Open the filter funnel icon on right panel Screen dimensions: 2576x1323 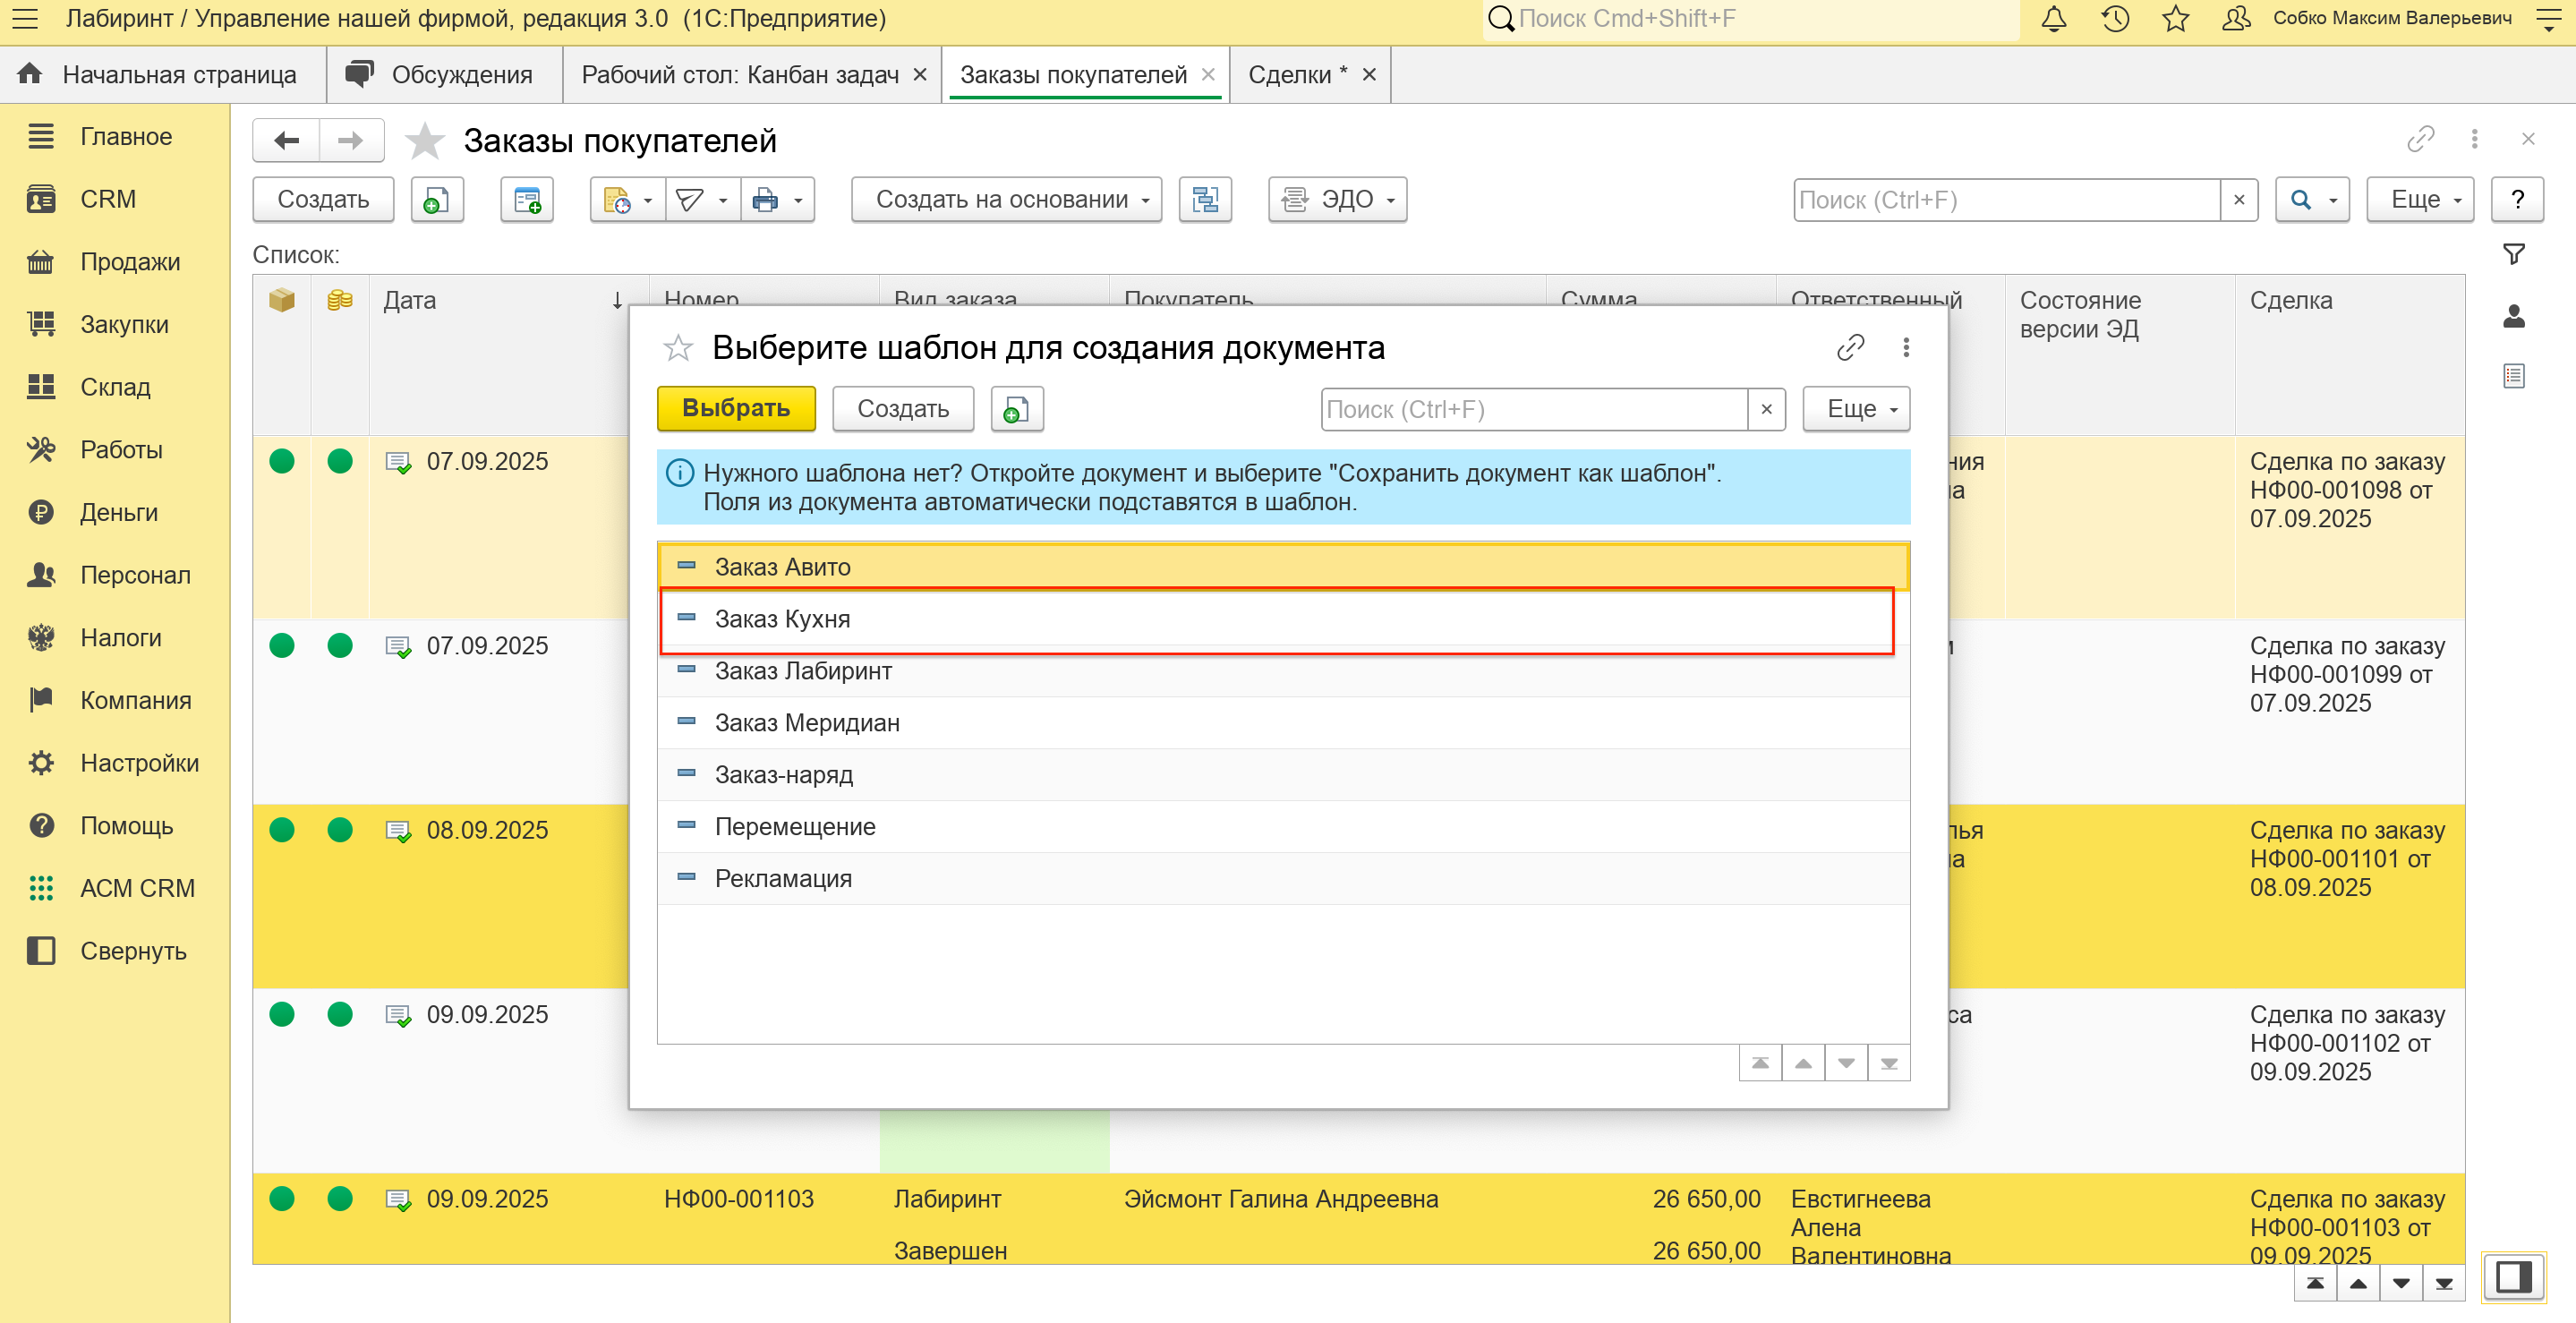point(2513,254)
